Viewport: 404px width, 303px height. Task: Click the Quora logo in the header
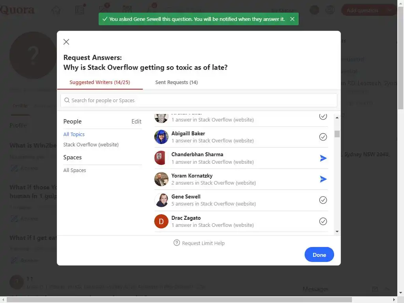click(x=17, y=10)
